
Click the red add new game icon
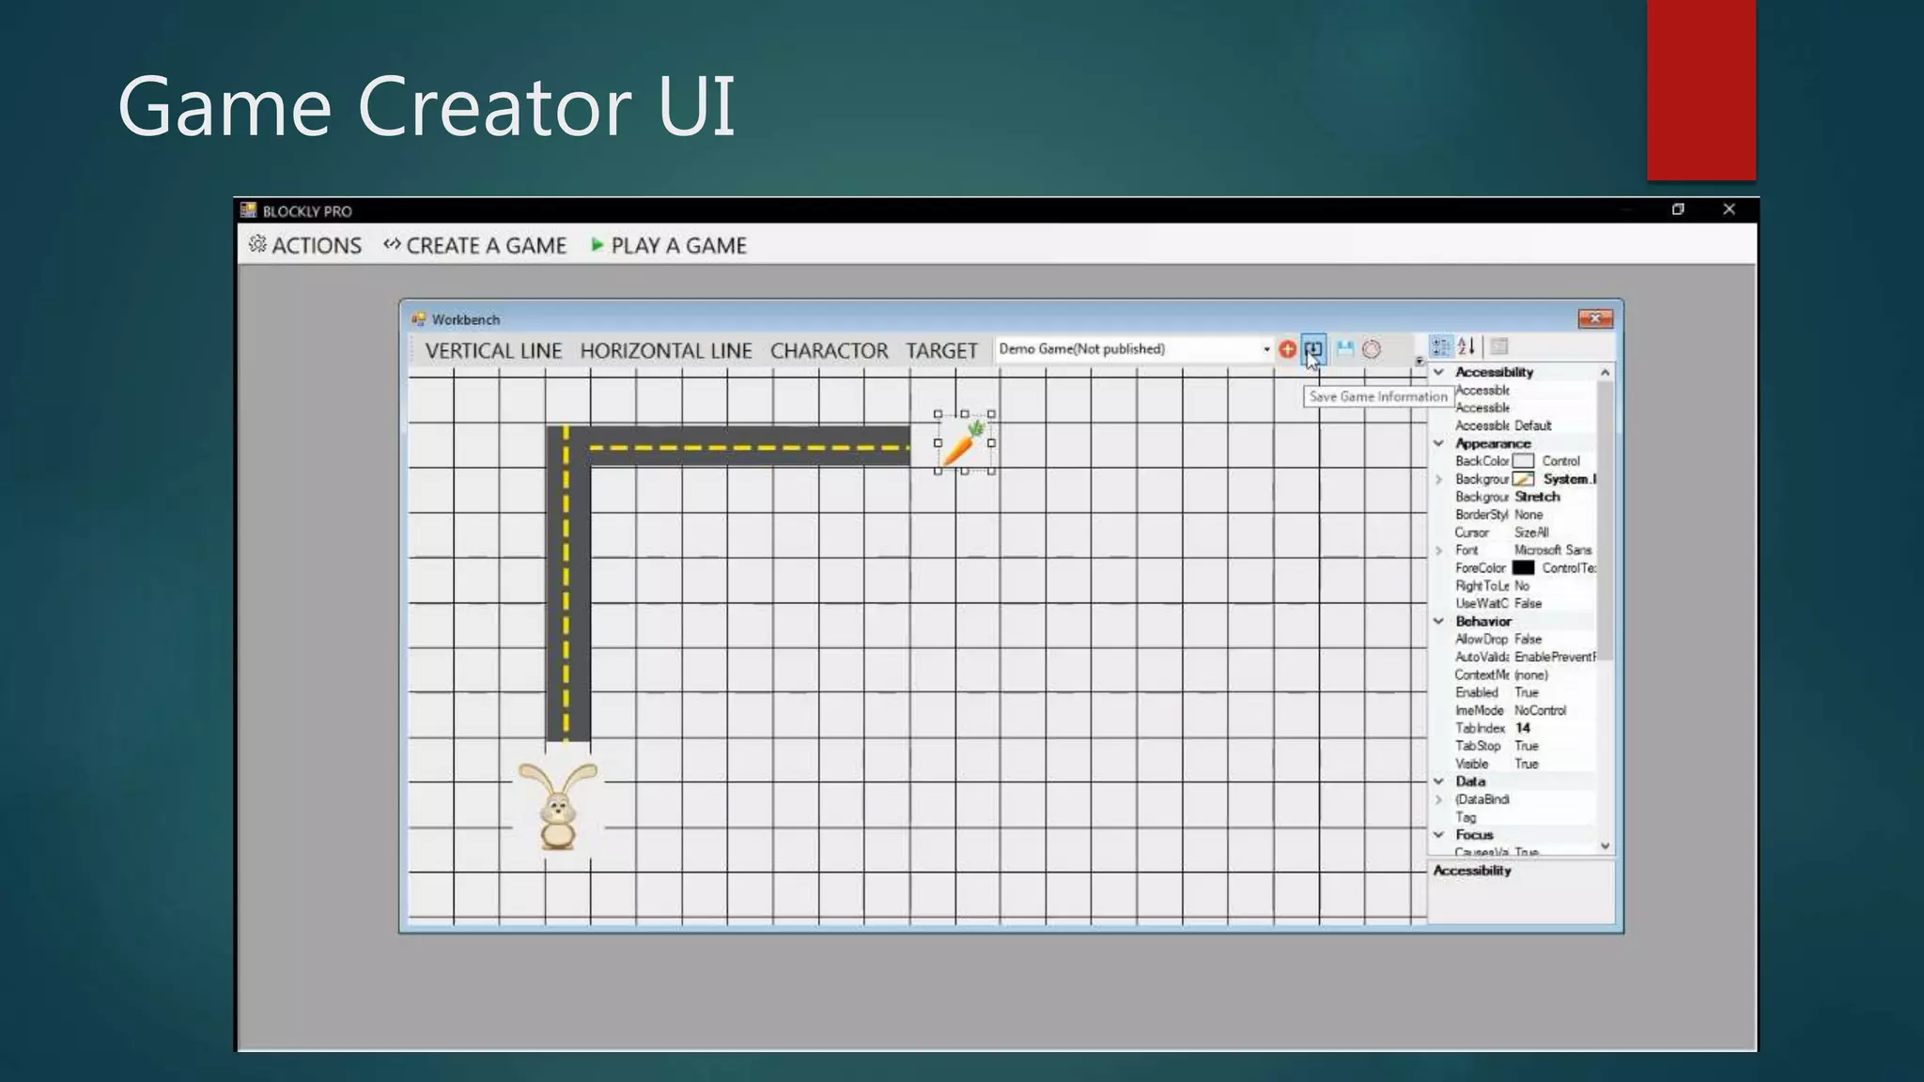[1287, 349]
